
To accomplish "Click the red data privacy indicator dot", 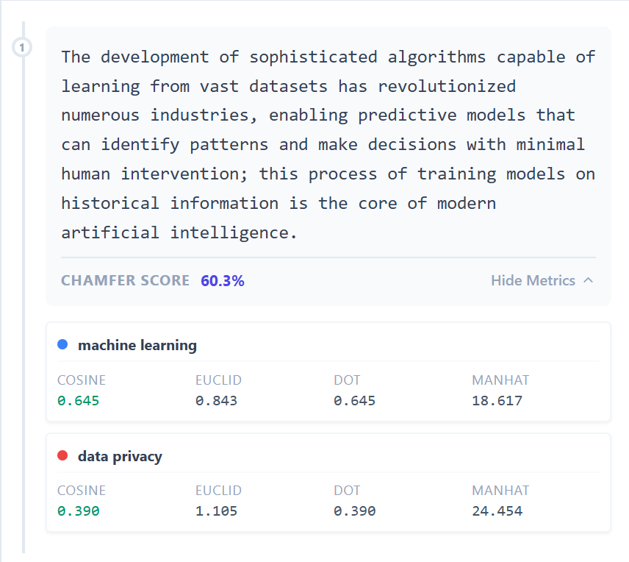I will tap(62, 455).
